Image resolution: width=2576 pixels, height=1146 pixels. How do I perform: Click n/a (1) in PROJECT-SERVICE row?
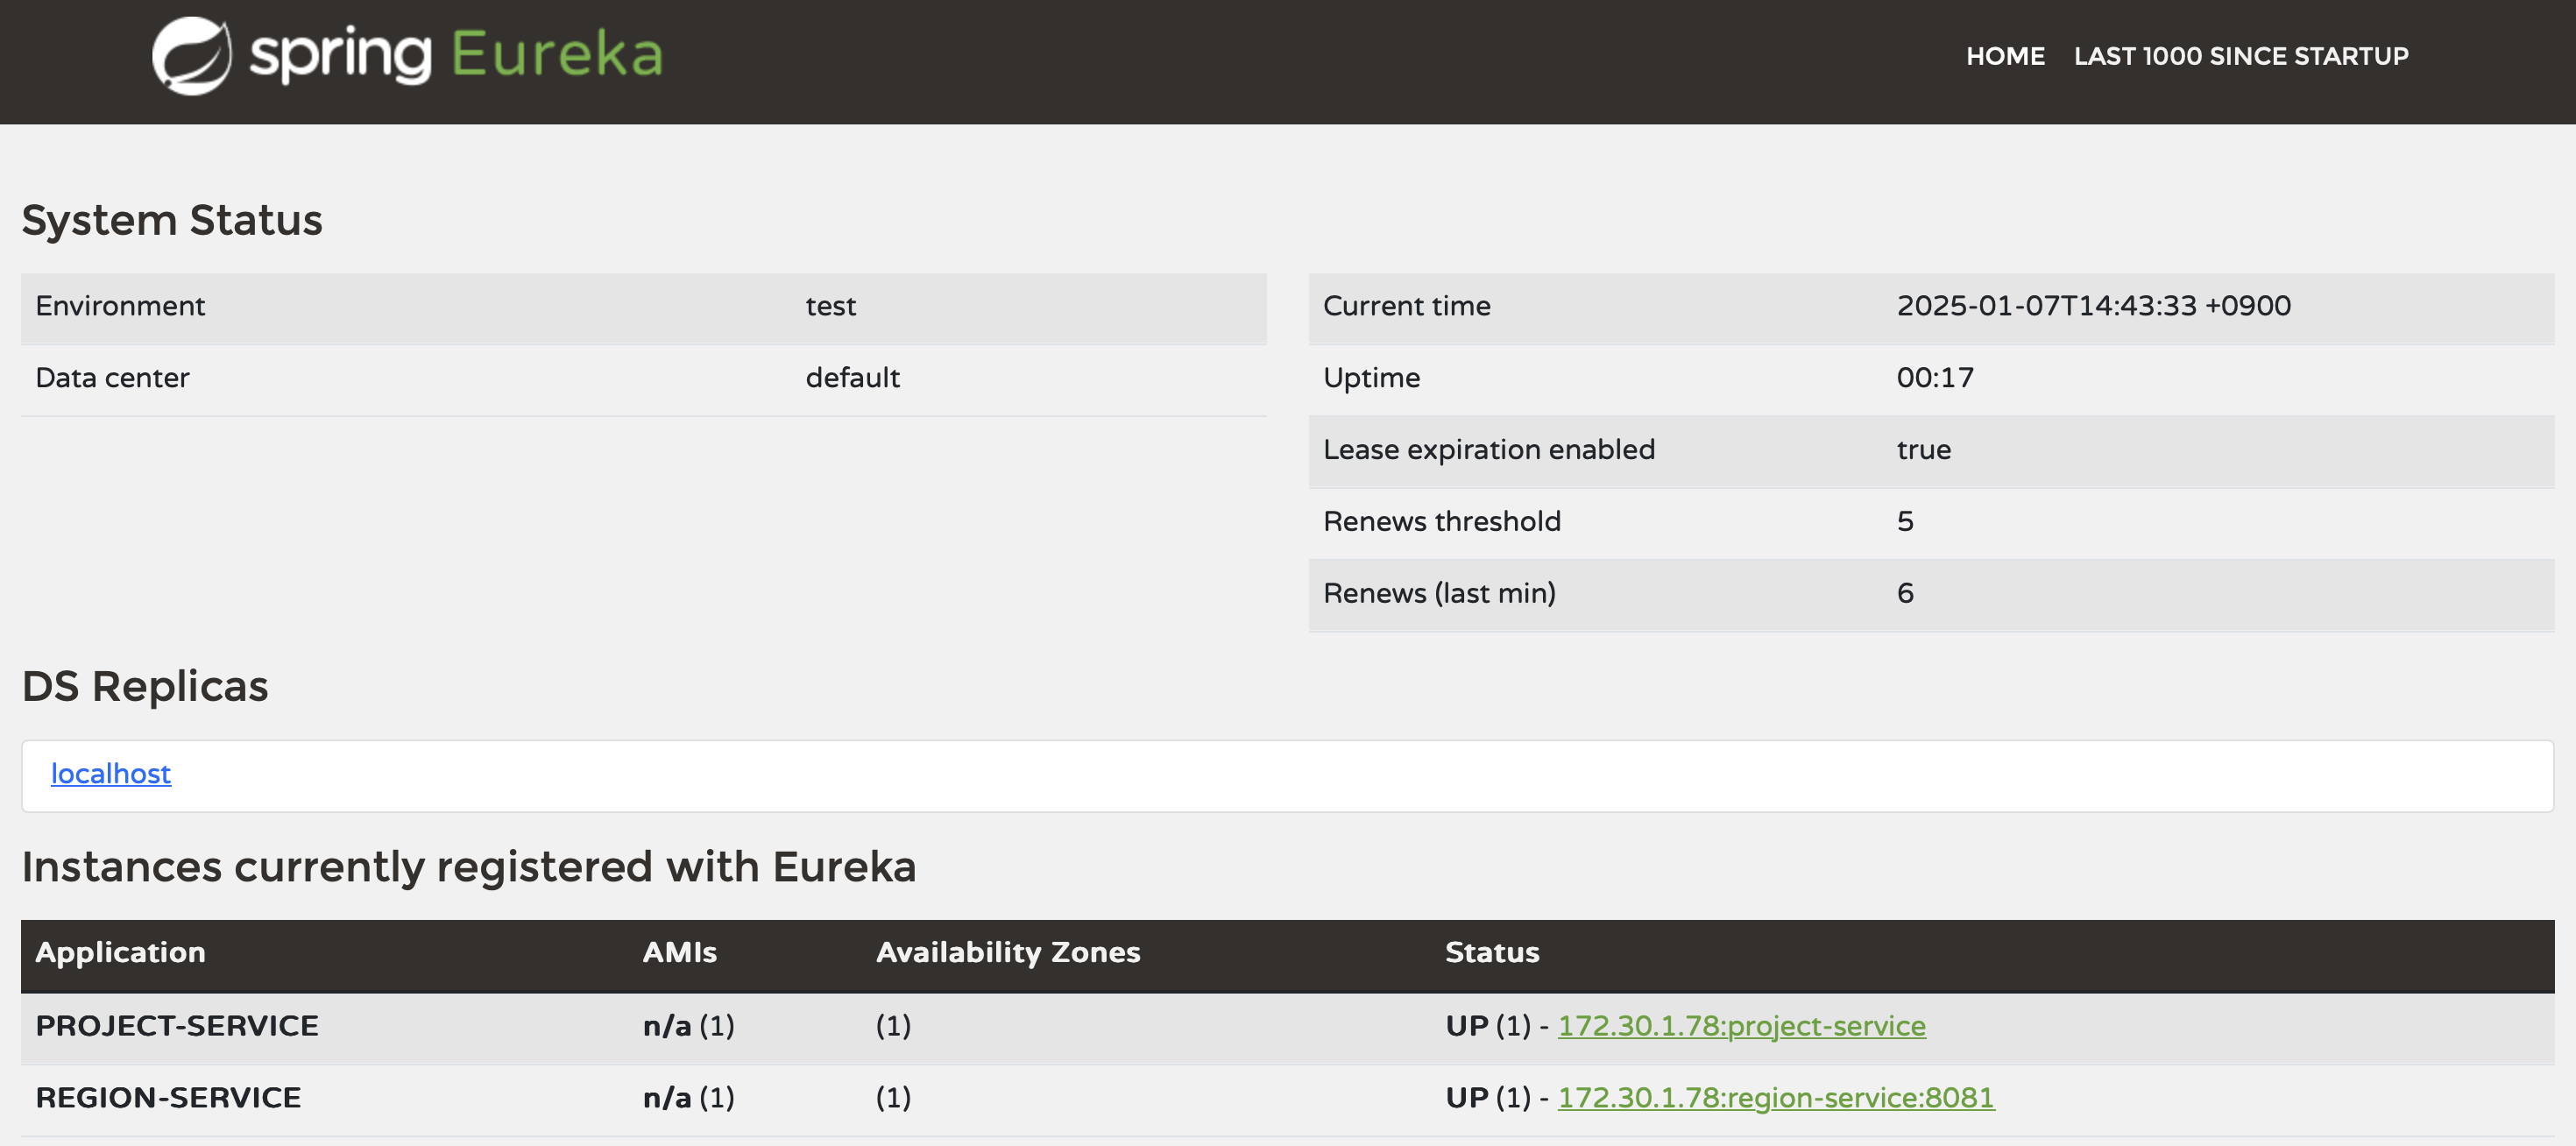[689, 1026]
